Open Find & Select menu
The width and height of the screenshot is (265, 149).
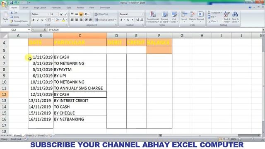(x=235, y=17)
